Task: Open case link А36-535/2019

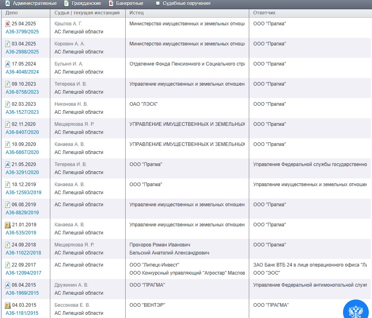Action: [x=21, y=233]
